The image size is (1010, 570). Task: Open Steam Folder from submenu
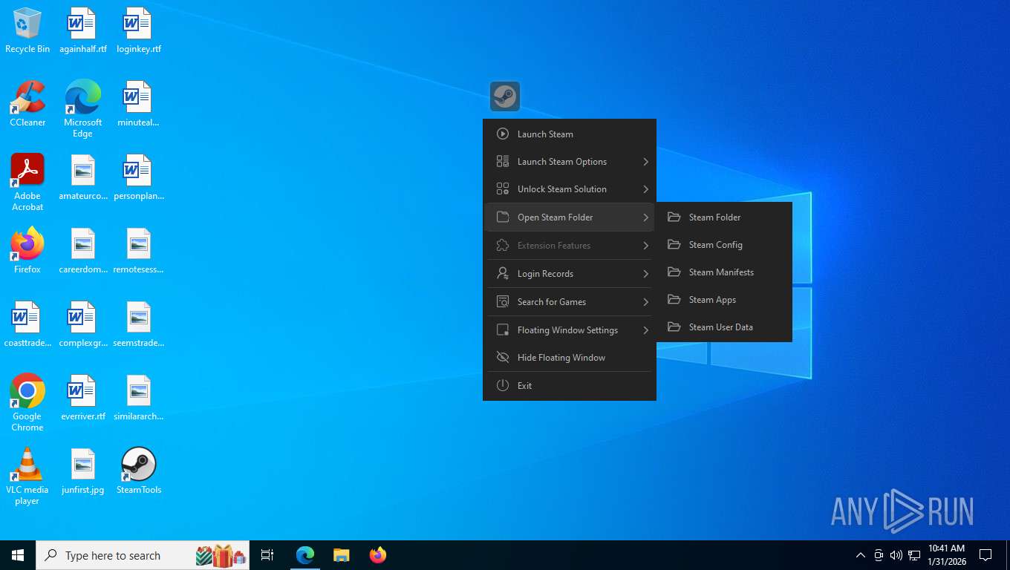click(724, 217)
